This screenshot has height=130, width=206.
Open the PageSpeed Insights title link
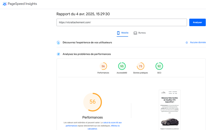22,4
